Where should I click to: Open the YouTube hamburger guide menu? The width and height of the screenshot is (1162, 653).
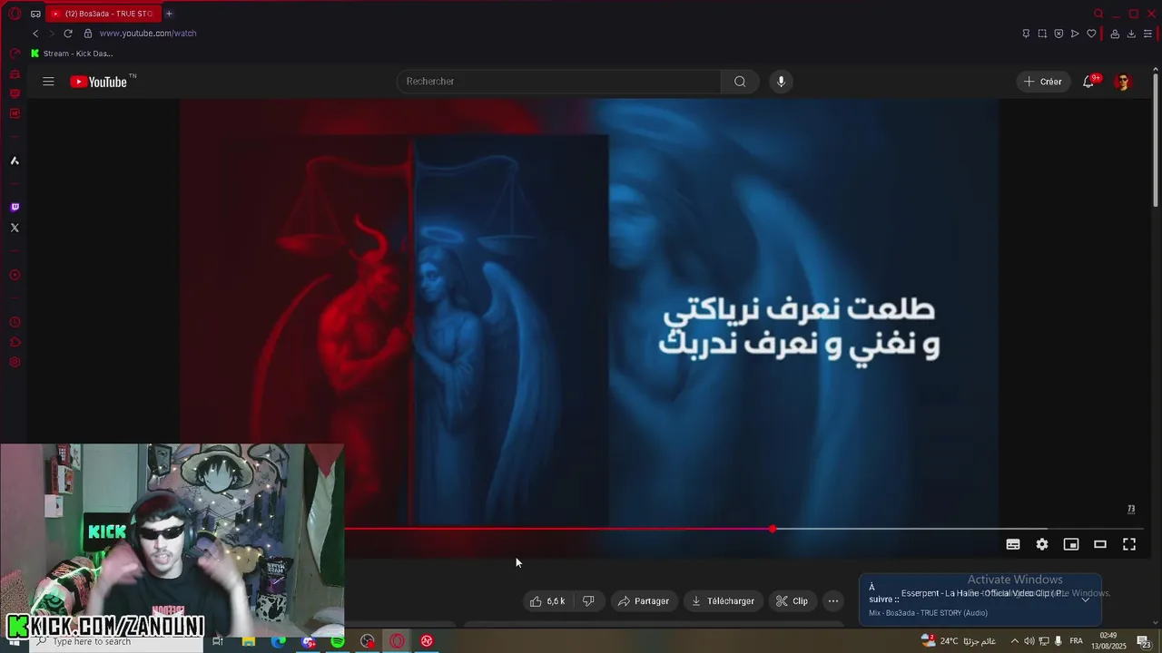pyautogui.click(x=48, y=82)
